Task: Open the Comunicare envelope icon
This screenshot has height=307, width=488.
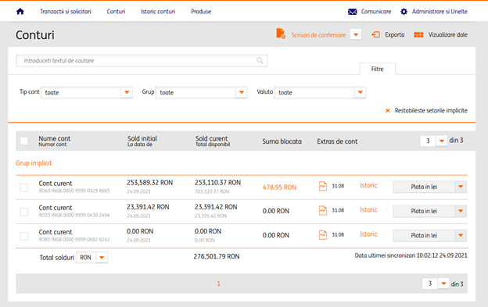Action: [x=352, y=12]
